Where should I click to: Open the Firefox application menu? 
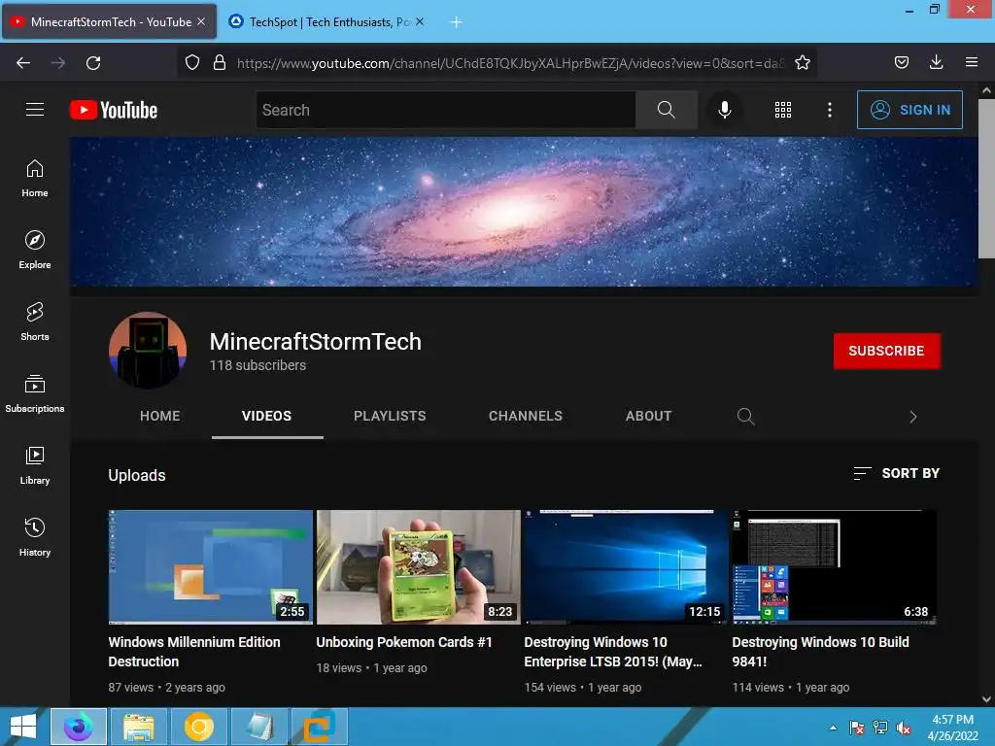pos(972,62)
